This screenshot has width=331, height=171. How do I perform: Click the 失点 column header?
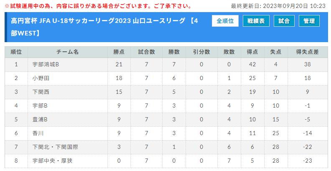click(x=276, y=52)
